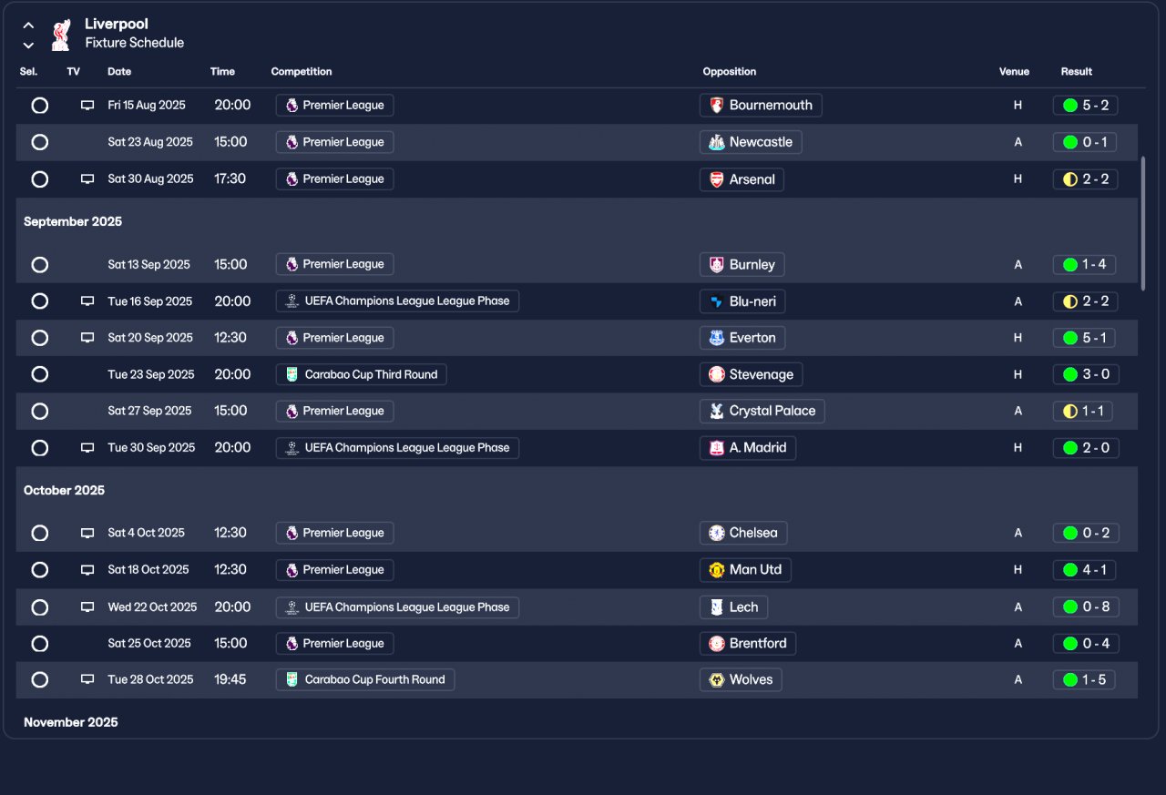The height and width of the screenshot is (795, 1166).
Task: Click the 'Fixture Schedule' subtitle text
Action: point(135,43)
